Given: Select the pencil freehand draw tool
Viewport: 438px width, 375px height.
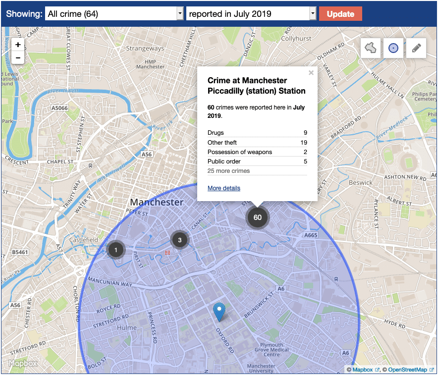Looking at the screenshot, I should 416,48.
